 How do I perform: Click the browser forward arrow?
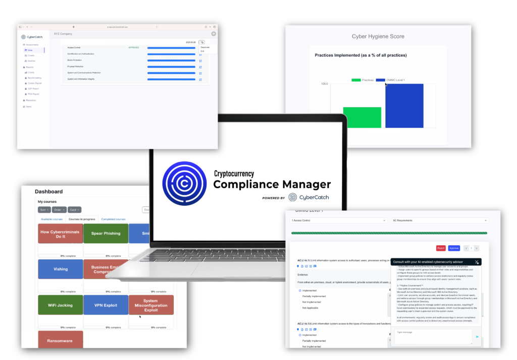coord(31,27)
